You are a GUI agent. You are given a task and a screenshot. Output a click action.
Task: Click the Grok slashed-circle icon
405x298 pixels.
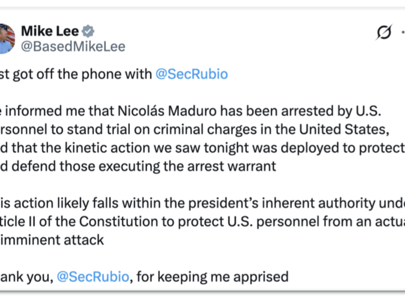(x=384, y=33)
